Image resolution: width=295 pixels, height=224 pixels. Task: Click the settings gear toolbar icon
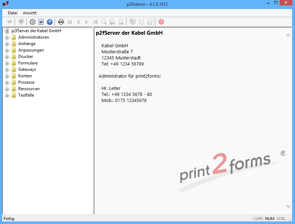click(33, 22)
